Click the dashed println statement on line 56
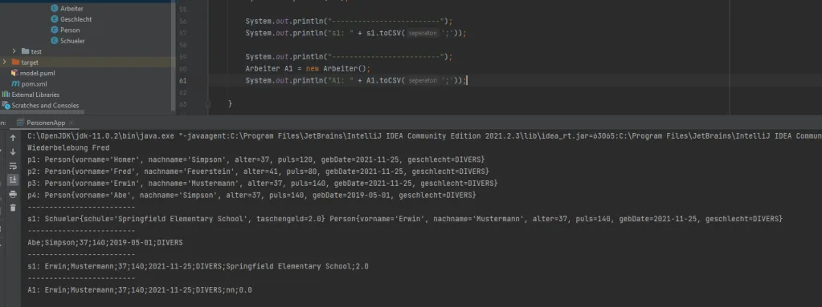Viewport: 822px width, 307px height. pyautogui.click(x=349, y=22)
